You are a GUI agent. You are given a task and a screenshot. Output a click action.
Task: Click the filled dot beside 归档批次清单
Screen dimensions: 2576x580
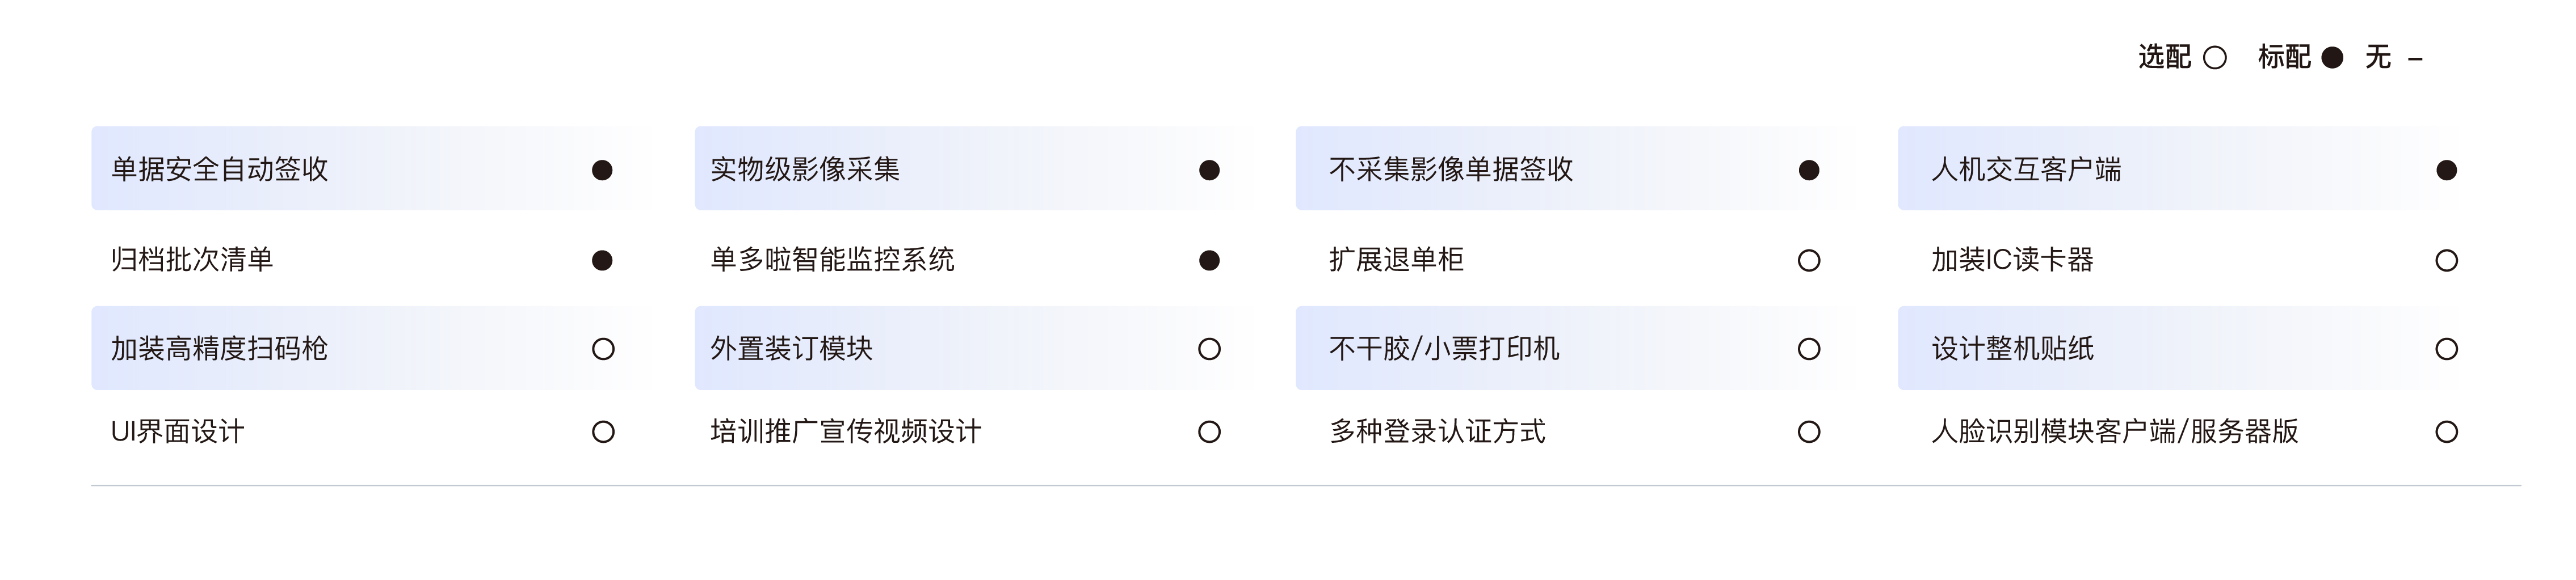tap(602, 261)
